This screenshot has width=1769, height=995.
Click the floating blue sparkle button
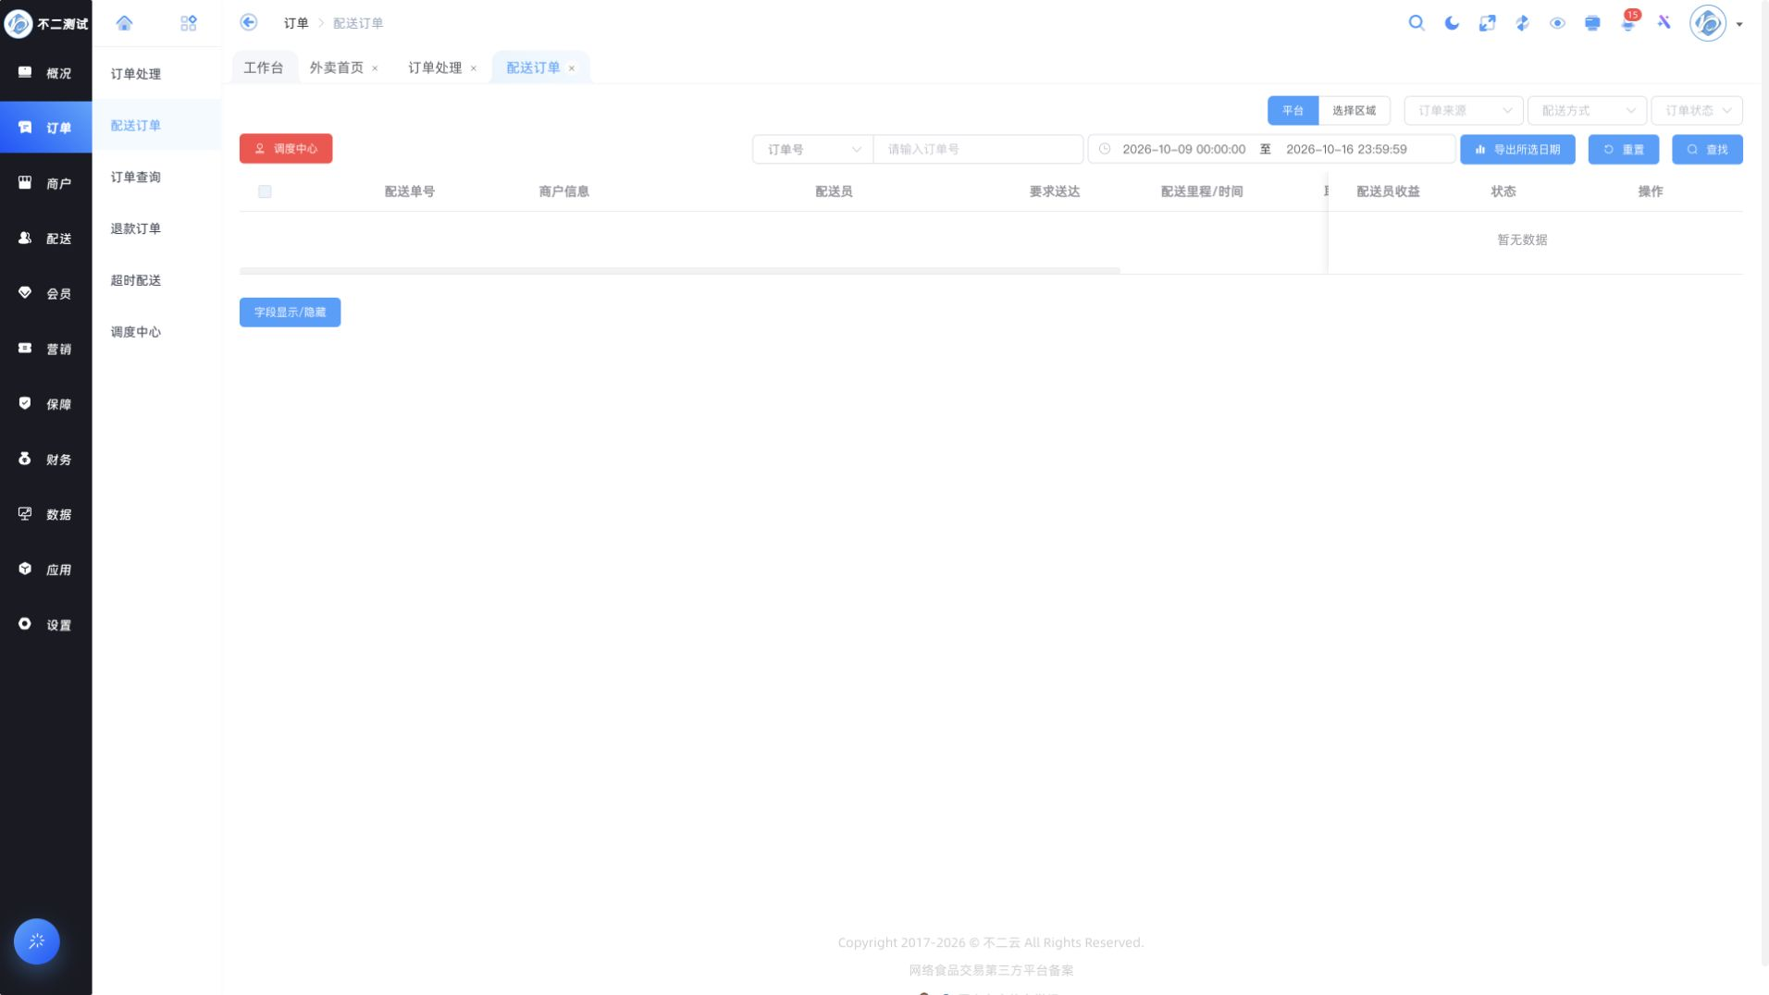click(x=37, y=941)
